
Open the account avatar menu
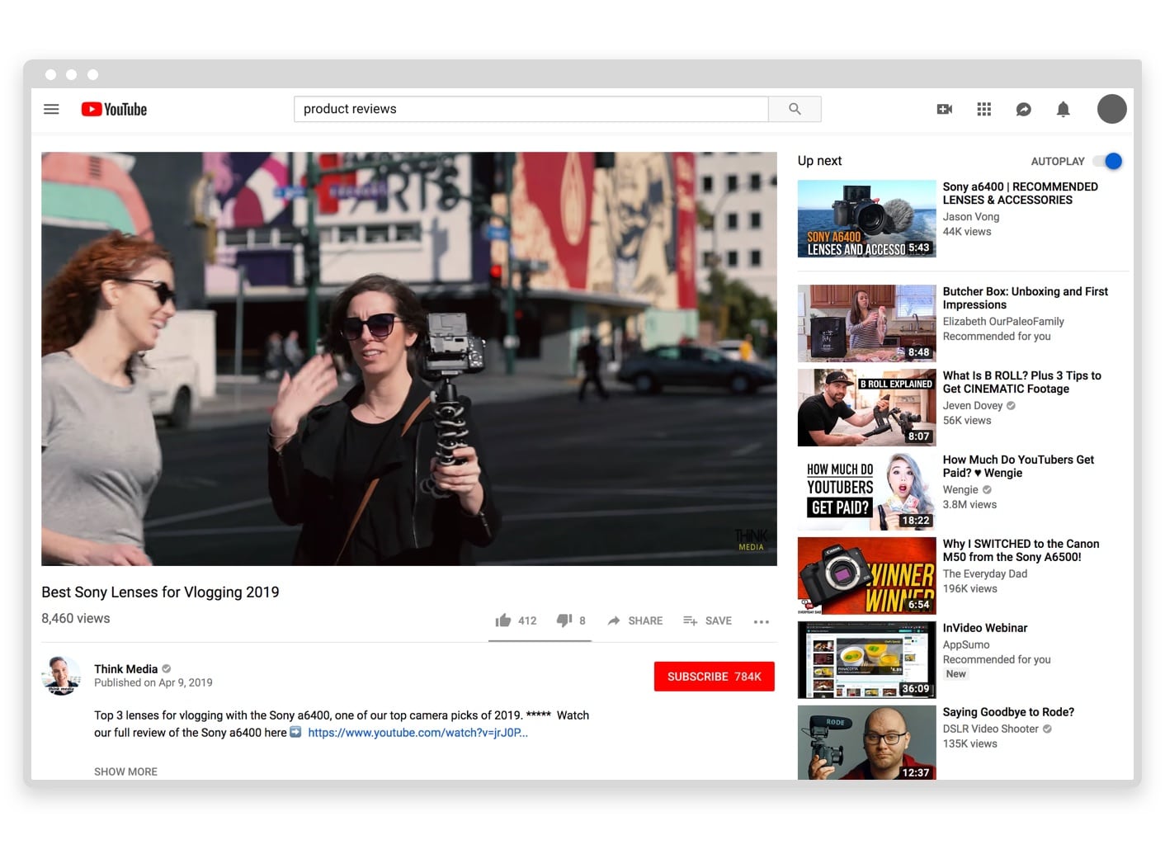click(x=1111, y=109)
